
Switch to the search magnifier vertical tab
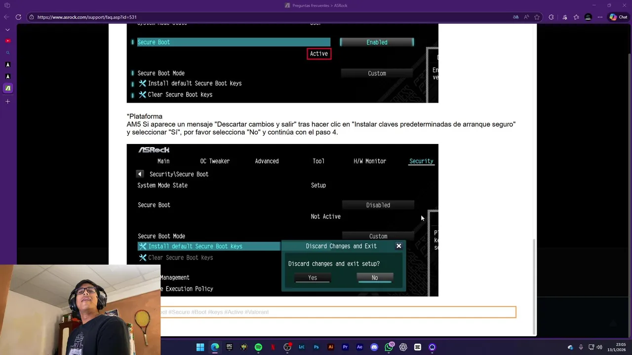pyautogui.click(x=7, y=53)
